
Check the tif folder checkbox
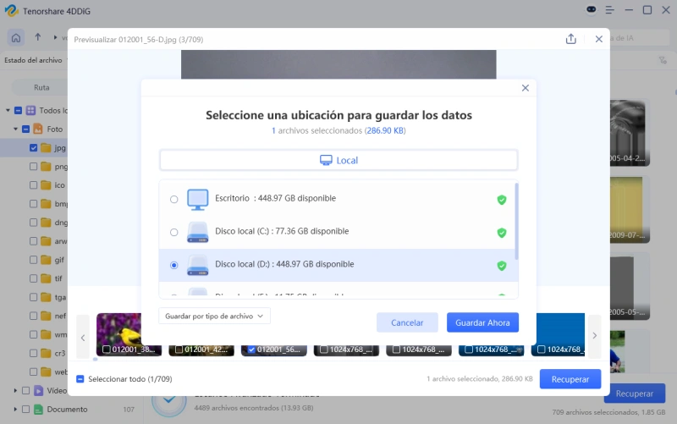33,278
